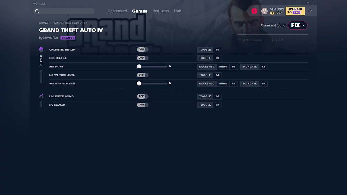Click the search magnifier icon
Image resolution: width=347 pixels, height=195 pixels.
(x=37, y=11)
